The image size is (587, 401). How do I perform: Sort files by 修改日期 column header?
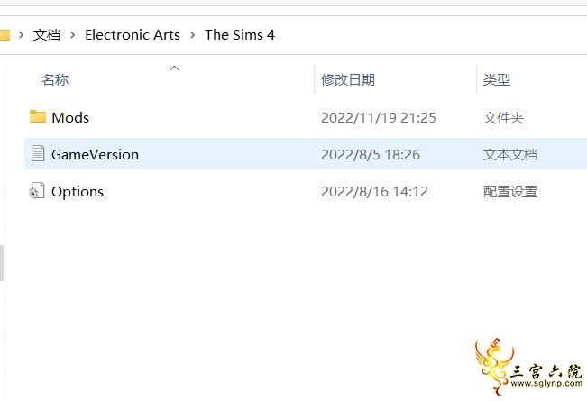click(348, 79)
